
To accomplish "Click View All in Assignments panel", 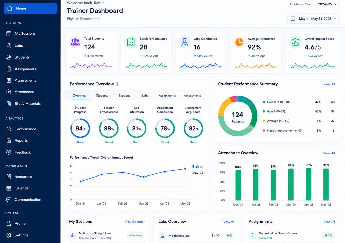I will 329,222.
